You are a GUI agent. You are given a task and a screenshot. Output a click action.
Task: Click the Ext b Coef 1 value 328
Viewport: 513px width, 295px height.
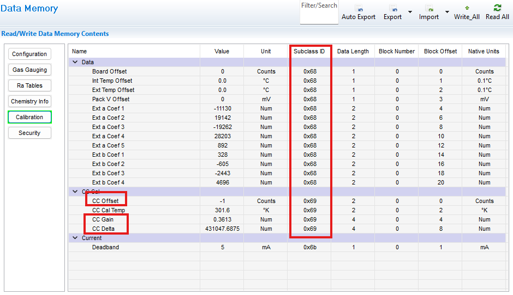click(223, 155)
